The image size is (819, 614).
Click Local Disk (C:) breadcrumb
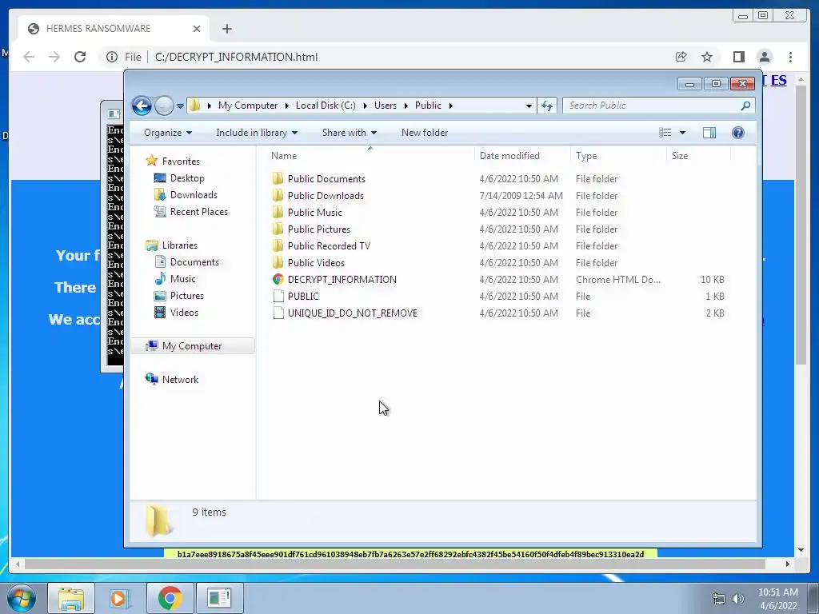coord(326,106)
